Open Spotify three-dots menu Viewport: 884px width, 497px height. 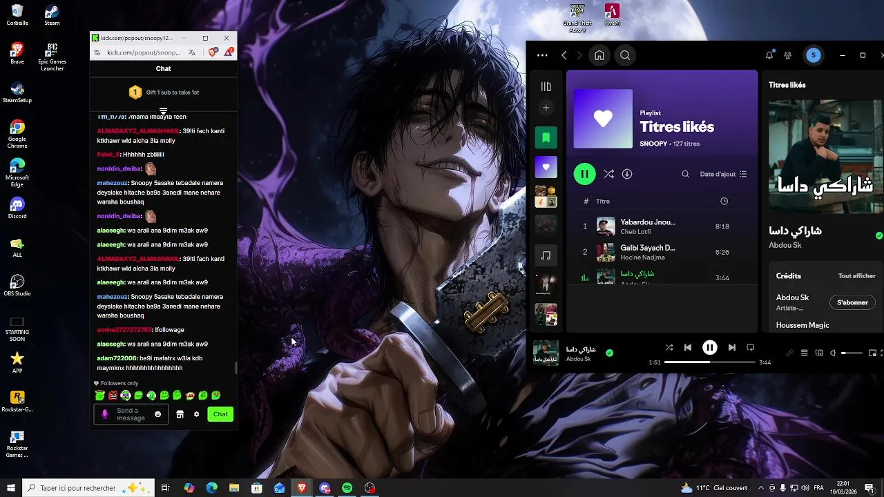(x=542, y=55)
